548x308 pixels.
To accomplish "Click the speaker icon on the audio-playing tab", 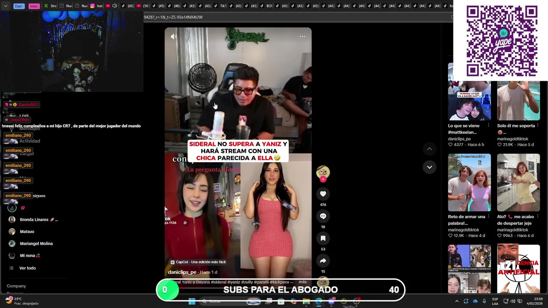I will pos(114,6).
